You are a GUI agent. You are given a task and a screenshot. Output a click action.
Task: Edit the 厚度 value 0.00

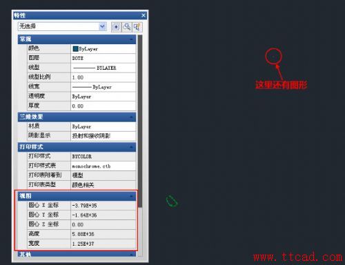(103, 106)
